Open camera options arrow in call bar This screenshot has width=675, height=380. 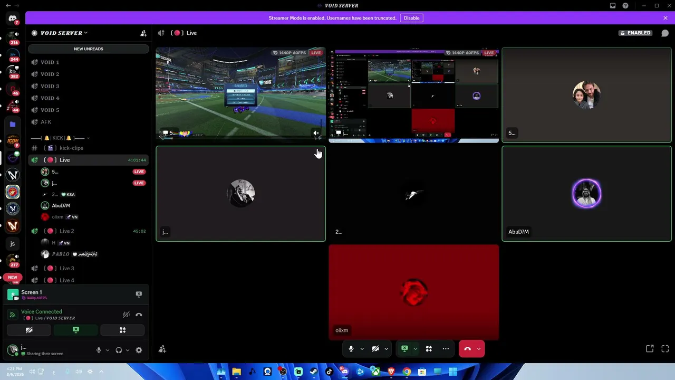pyautogui.click(x=386, y=349)
